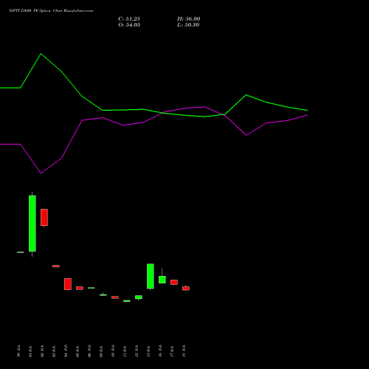Click the low value 'L: 50.30'

pyautogui.click(x=188, y=25)
